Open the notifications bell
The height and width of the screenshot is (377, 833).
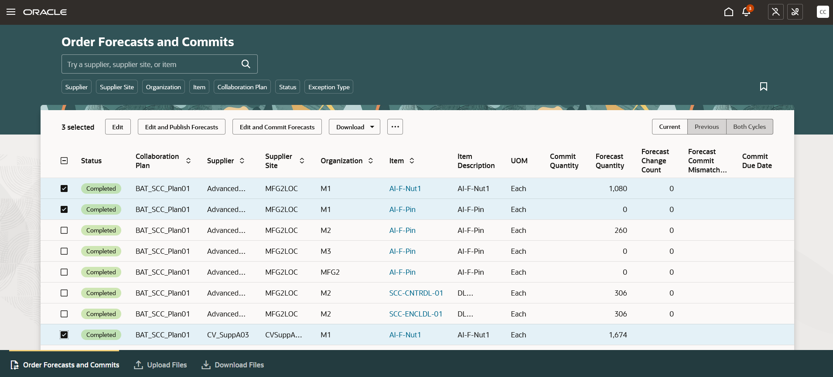click(x=747, y=12)
